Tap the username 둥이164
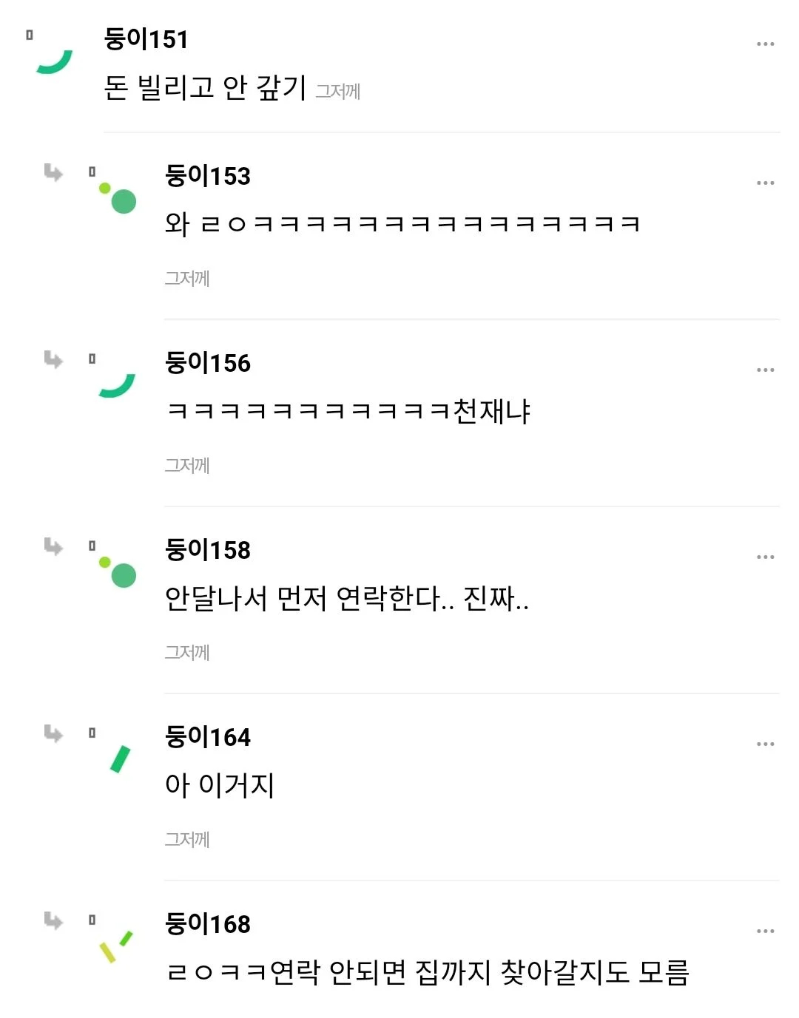Viewport: 799px width, 1018px height. coord(208,737)
